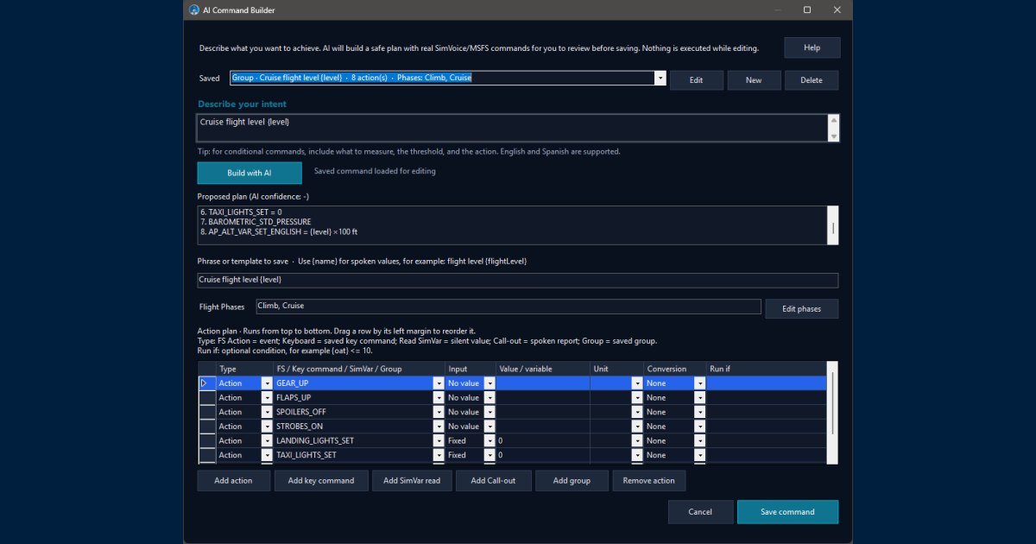
Task: Click the value cell for LANDING_LIGHTS_SET
Action: click(x=543, y=440)
